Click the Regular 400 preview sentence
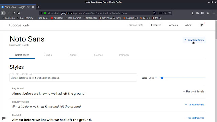This screenshot has width=217, height=122. point(48,94)
